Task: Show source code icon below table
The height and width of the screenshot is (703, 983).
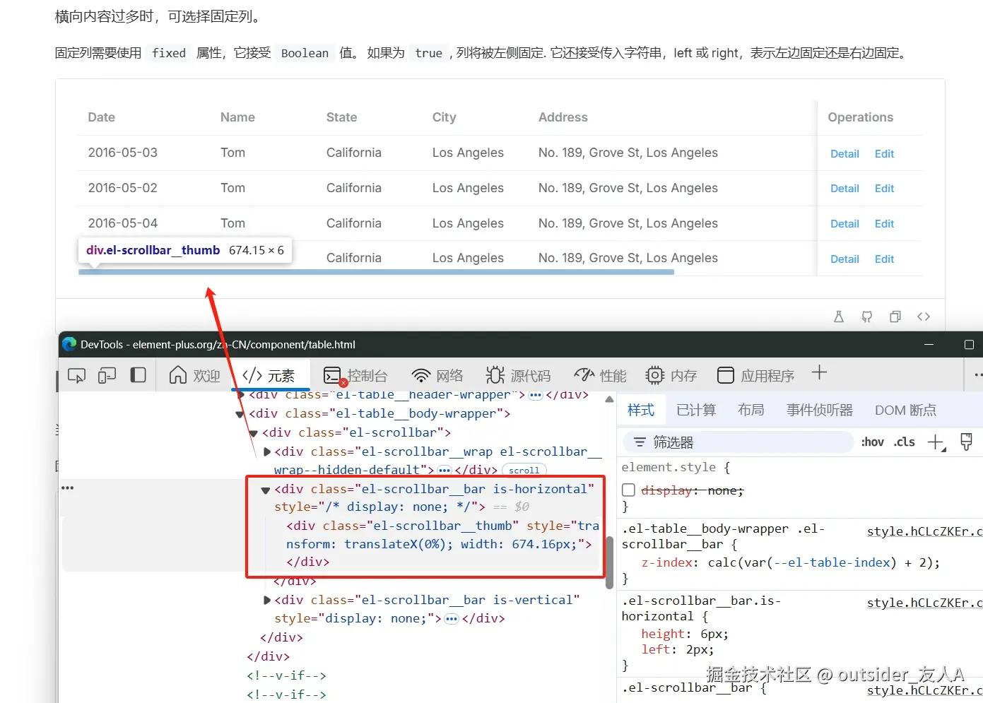Action: click(x=924, y=317)
